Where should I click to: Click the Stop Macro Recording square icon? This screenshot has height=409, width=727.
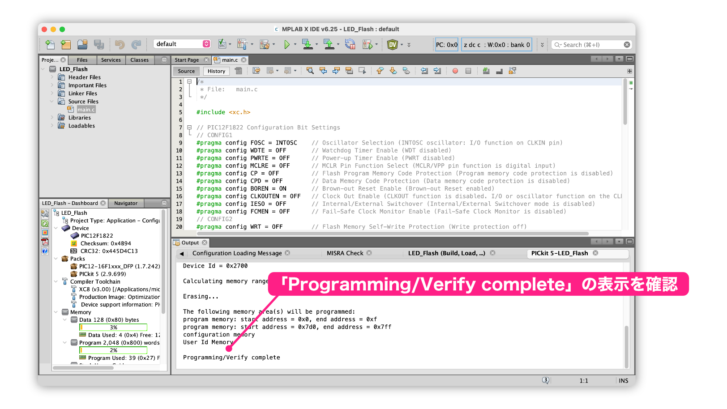click(468, 71)
